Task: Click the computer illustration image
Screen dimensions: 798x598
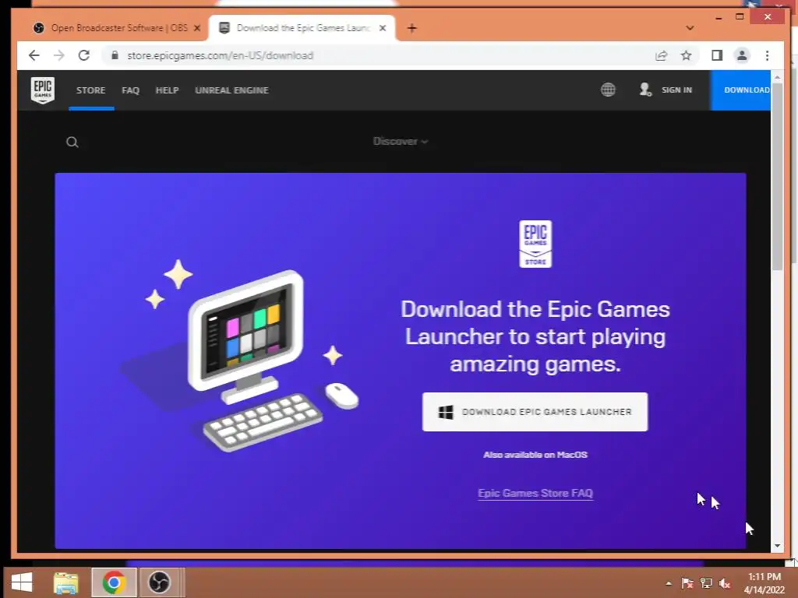Action: (239, 356)
